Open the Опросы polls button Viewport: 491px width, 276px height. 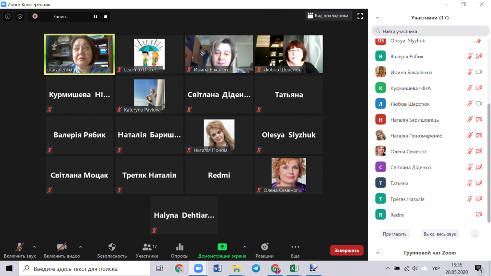180,251
